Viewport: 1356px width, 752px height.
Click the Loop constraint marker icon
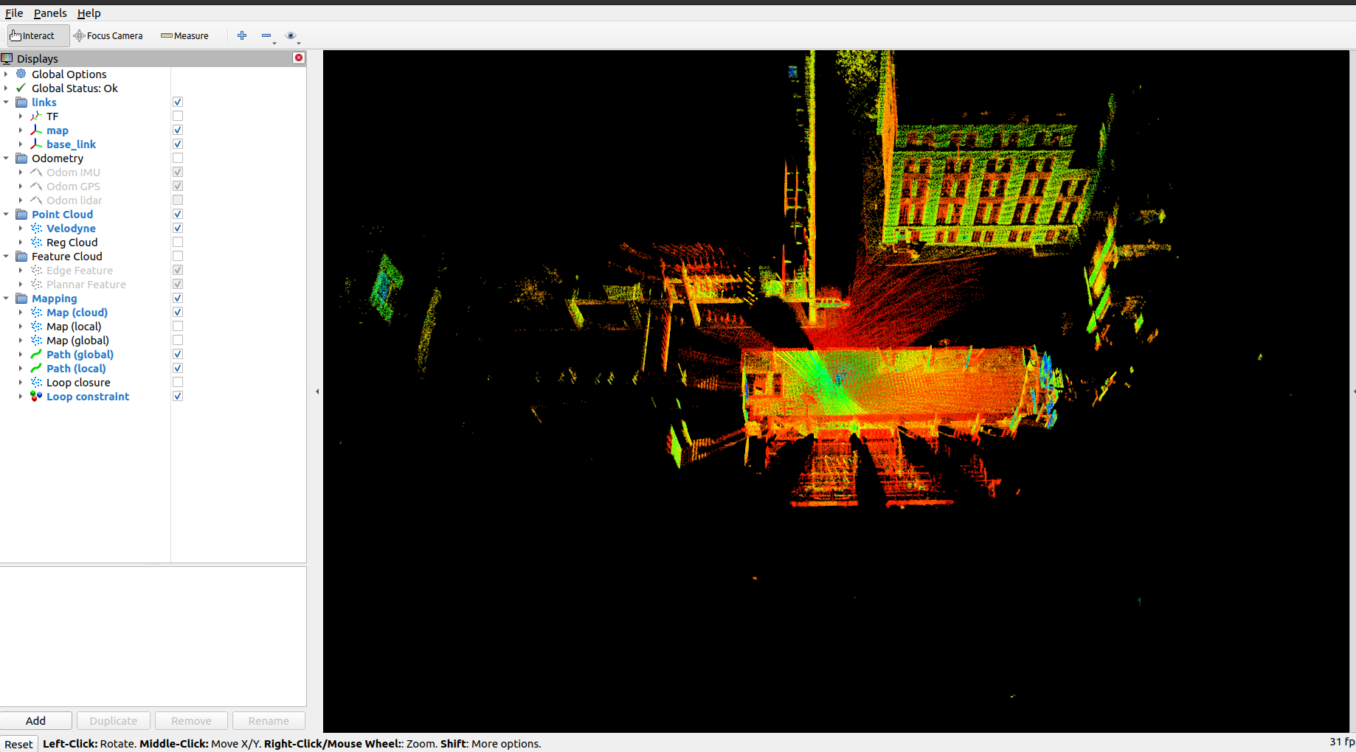pyautogui.click(x=36, y=396)
